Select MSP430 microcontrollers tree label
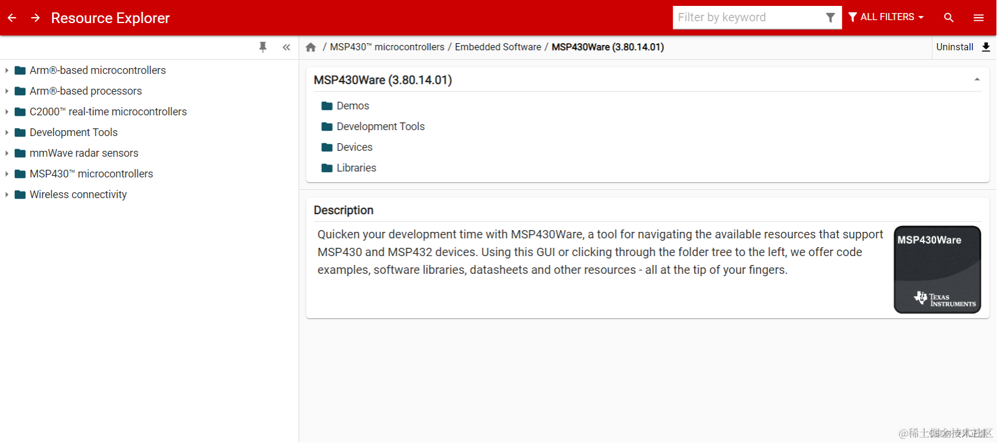Screen dimensions: 997x443 click(x=91, y=174)
